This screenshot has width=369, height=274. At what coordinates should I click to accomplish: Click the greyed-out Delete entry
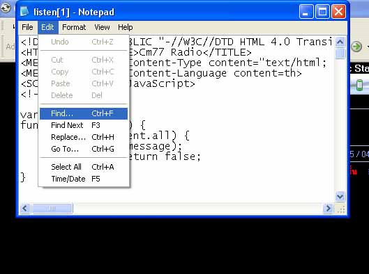click(84, 95)
